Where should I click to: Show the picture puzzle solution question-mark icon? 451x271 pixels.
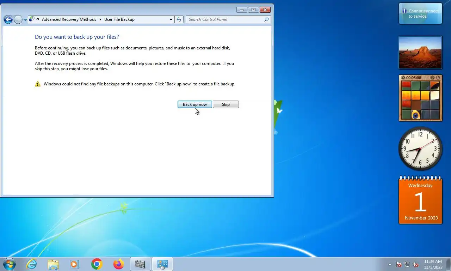coord(433,78)
